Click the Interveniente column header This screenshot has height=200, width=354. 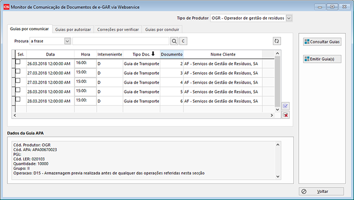click(110, 54)
